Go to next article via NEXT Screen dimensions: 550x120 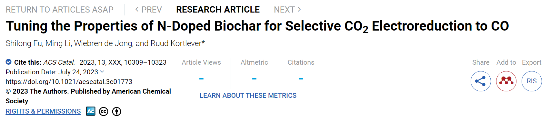tap(287, 10)
